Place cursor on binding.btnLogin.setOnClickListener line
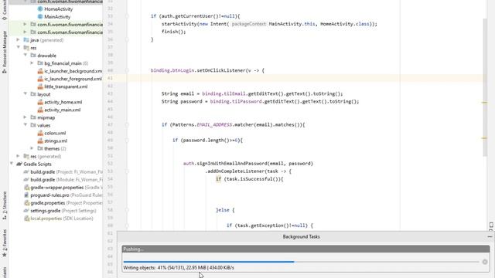The width and height of the screenshot is (495, 278). [207, 70]
